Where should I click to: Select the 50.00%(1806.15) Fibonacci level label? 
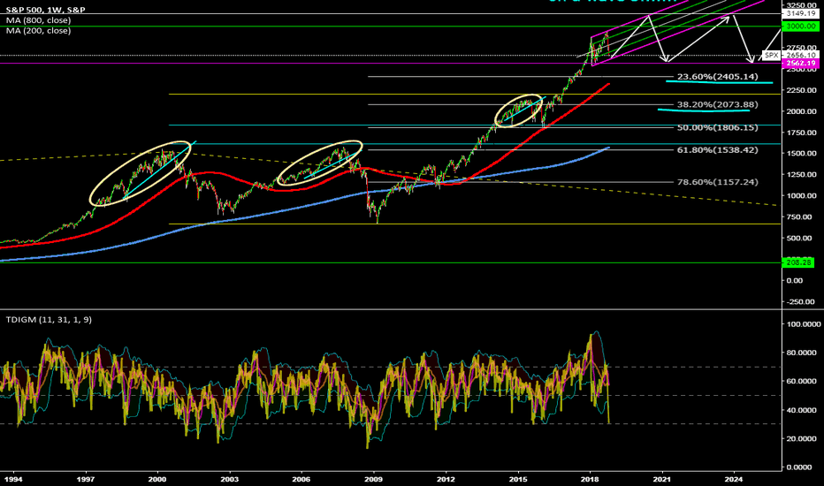(x=717, y=127)
